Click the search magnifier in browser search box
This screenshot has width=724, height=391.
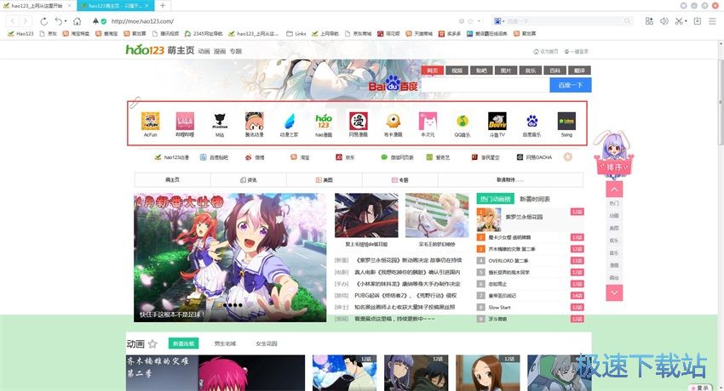[x=627, y=21]
